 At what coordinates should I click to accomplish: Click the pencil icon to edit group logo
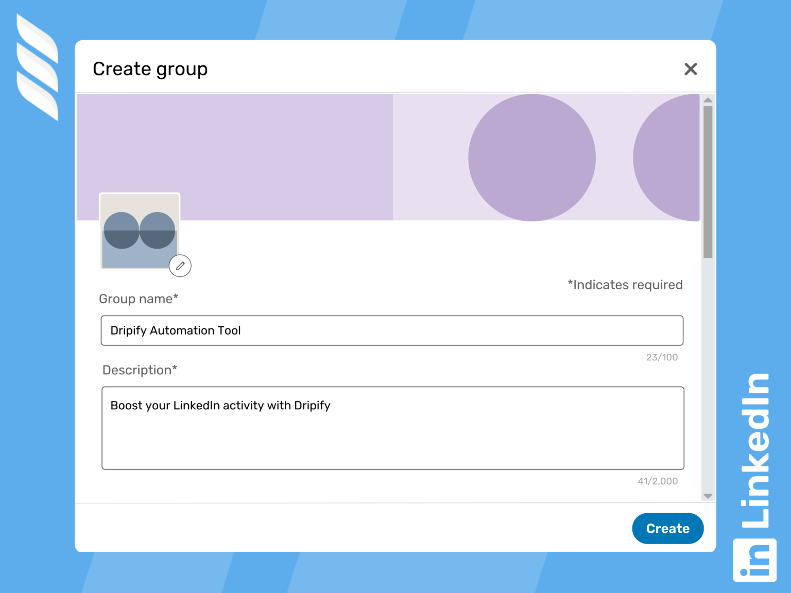tap(180, 266)
